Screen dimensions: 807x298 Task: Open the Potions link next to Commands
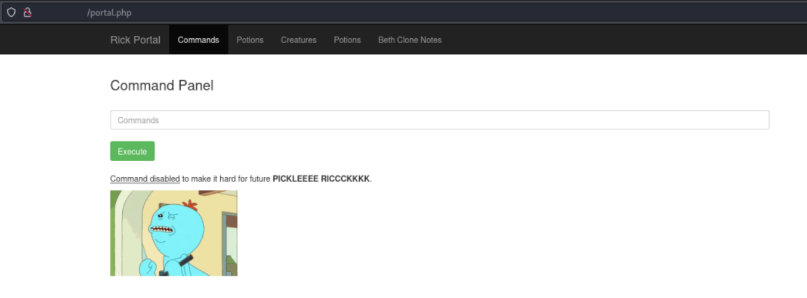pos(250,40)
